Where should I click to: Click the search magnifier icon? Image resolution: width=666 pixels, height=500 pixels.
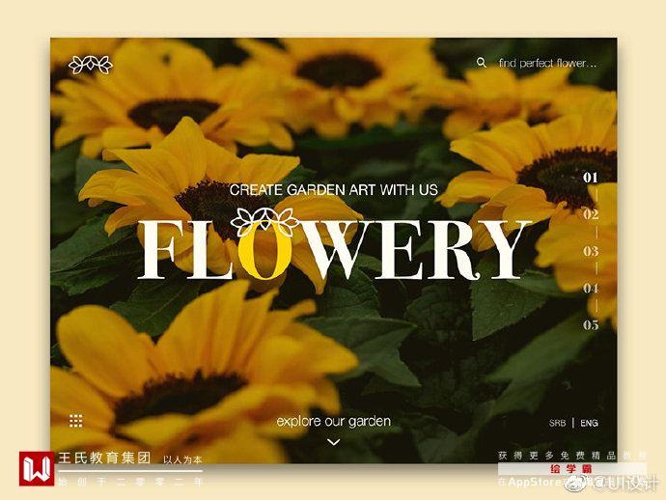tap(482, 63)
